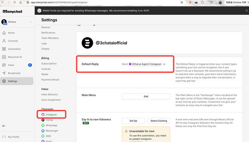Bookmark page with star icon
The width and height of the screenshot is (249, 142).
click(182, 3)
